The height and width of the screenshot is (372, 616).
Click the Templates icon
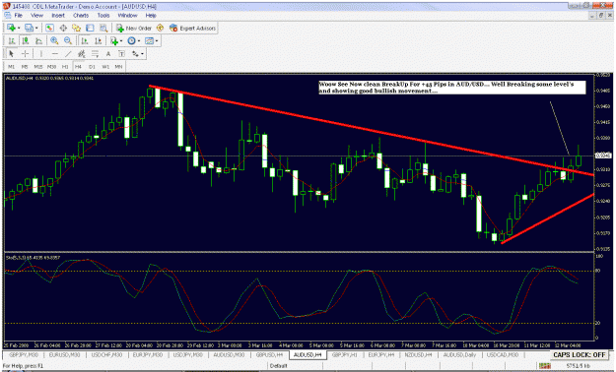point(149,40)
